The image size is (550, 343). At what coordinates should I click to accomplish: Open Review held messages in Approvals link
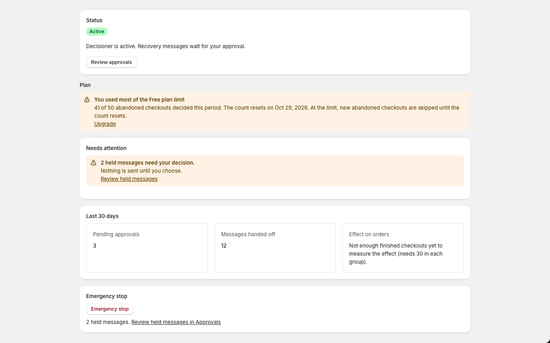click(176, 322)
